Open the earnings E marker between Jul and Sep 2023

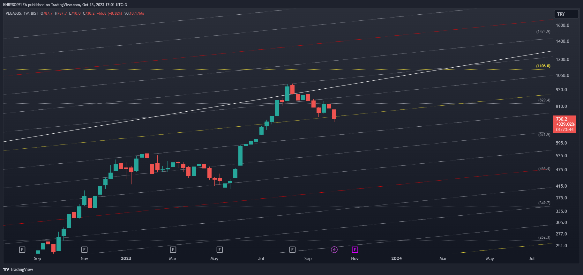coord(292,249)
